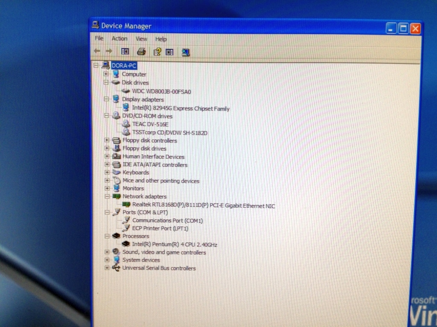The image size is (437, 327).
Task: Click the Realtek NIC card icon
Action: click(x=126, y=205)
